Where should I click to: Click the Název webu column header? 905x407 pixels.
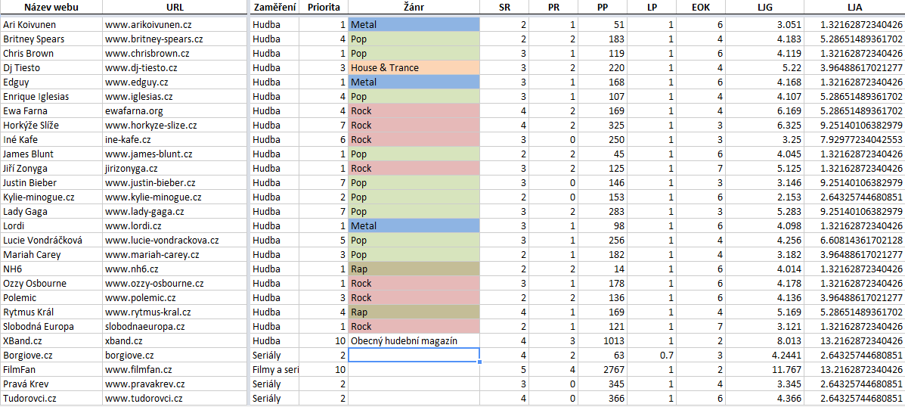(51, 8)
